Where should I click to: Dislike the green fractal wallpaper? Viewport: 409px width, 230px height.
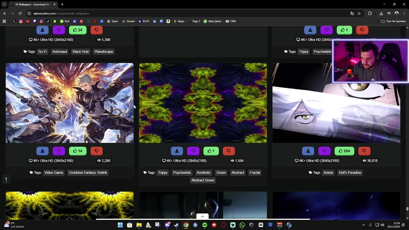pyautogui.click(x=229, y=151)
